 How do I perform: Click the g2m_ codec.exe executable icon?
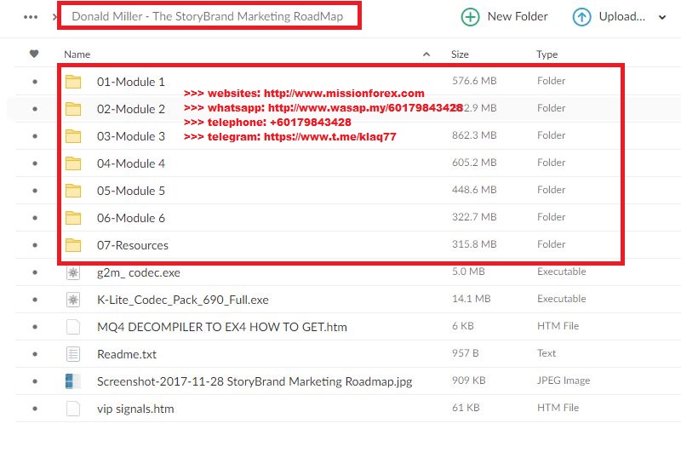73,272
